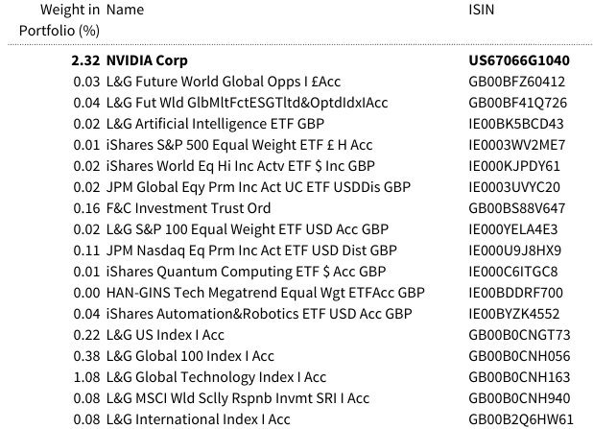The image size is (593, 429).
Task: Click ISIN IE00BK5BCD43
Action: pyautogui.click(x=516, y=124)
